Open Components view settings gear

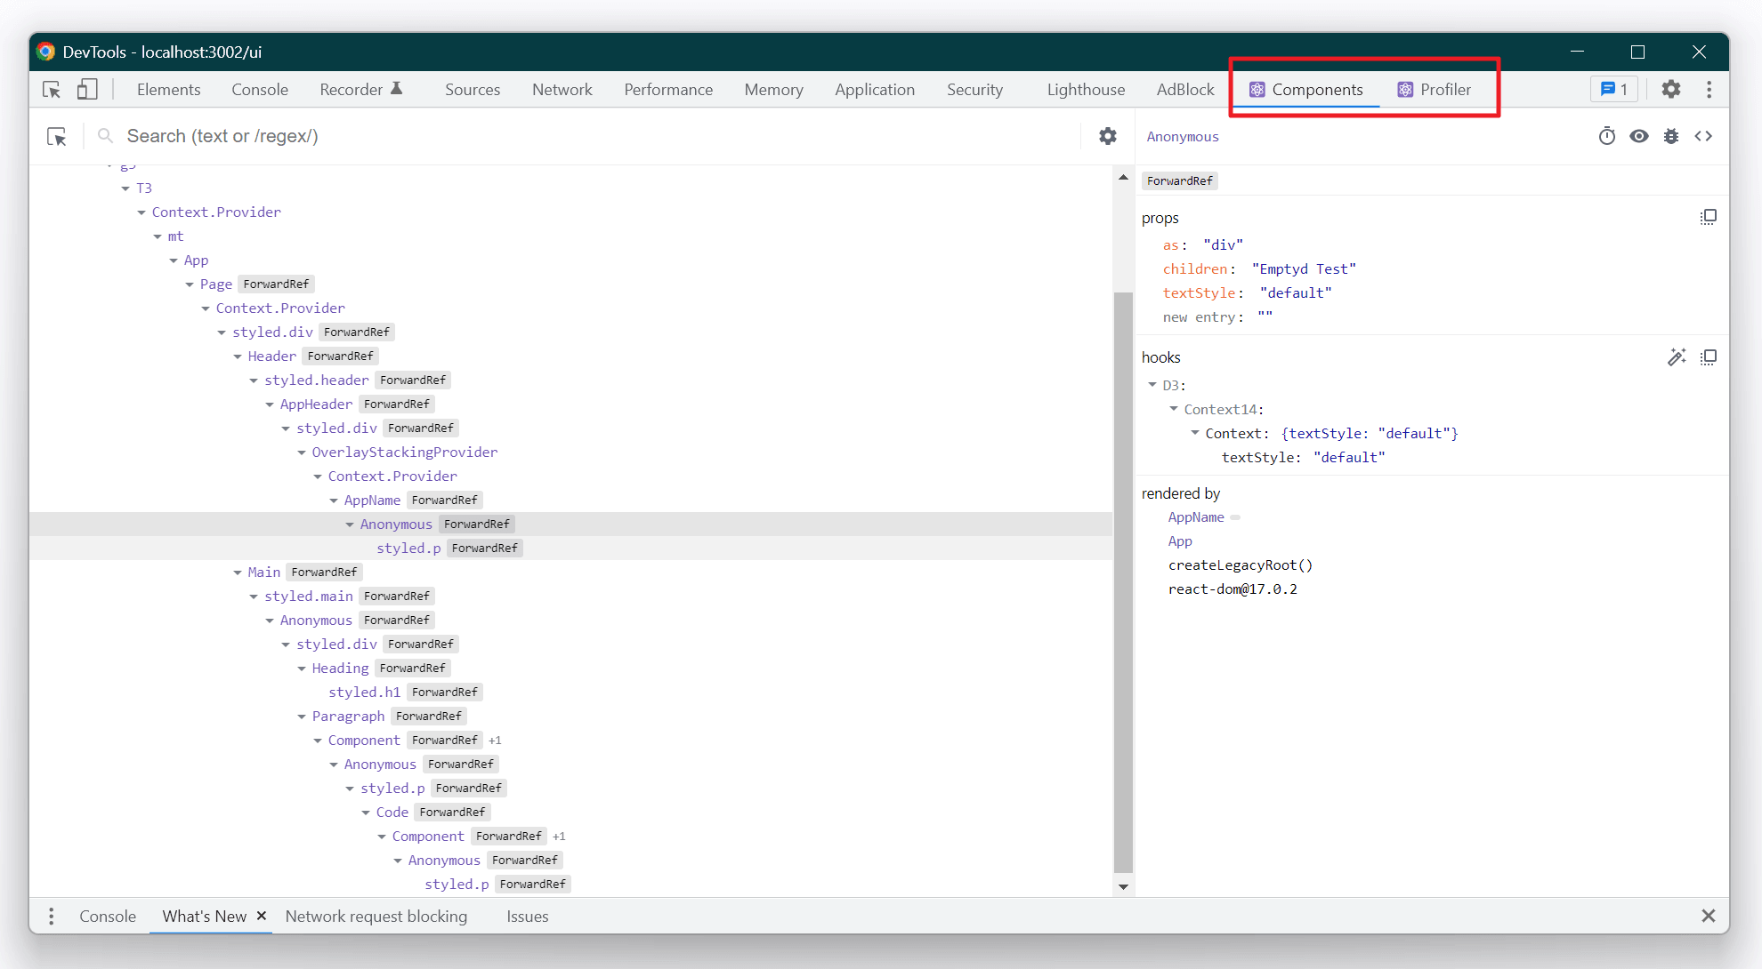[1108, 136]
